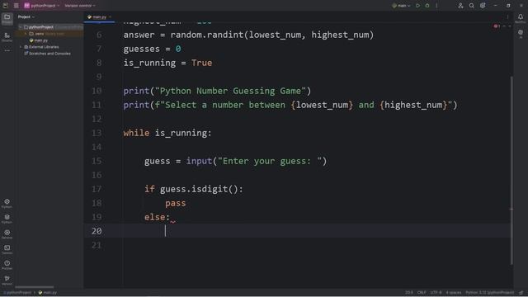
Task: Click the random.randint call on line 6
Action: 272,35
